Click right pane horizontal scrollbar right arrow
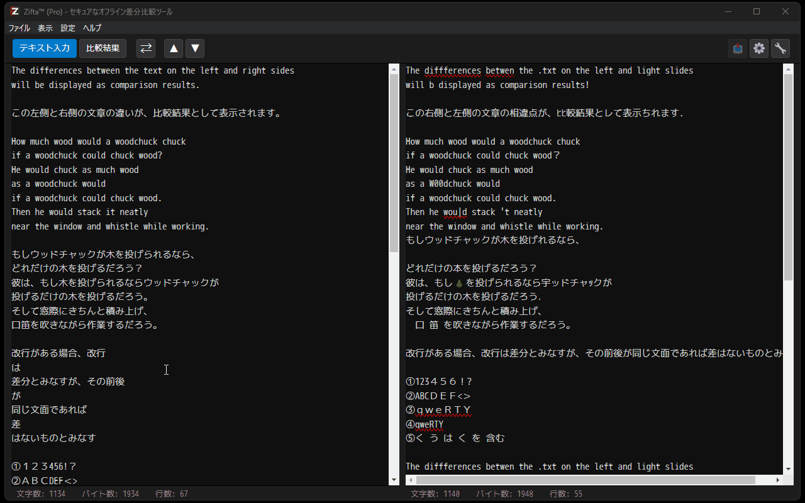This screenshot has height=503, width=805. pos(778,480)
